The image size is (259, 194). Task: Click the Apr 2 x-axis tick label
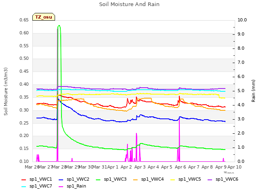coord(126,167)
